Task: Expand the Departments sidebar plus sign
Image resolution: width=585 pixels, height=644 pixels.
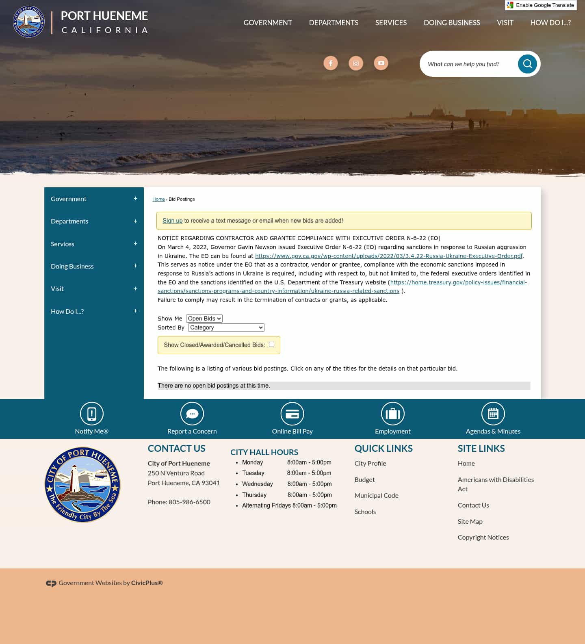Action: [x=135, y=221]
